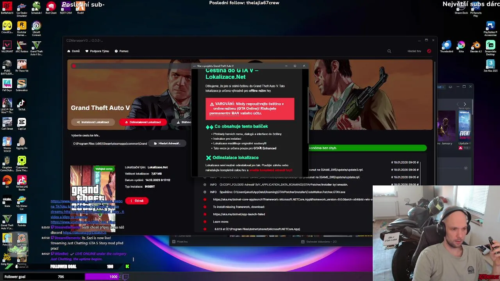Open the PlayStation Accessories desktop icon
The image size is (500, 281).
(491, 29)
